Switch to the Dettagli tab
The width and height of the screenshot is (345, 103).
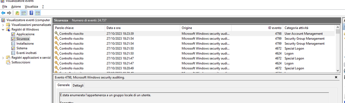tap(78, 85)
